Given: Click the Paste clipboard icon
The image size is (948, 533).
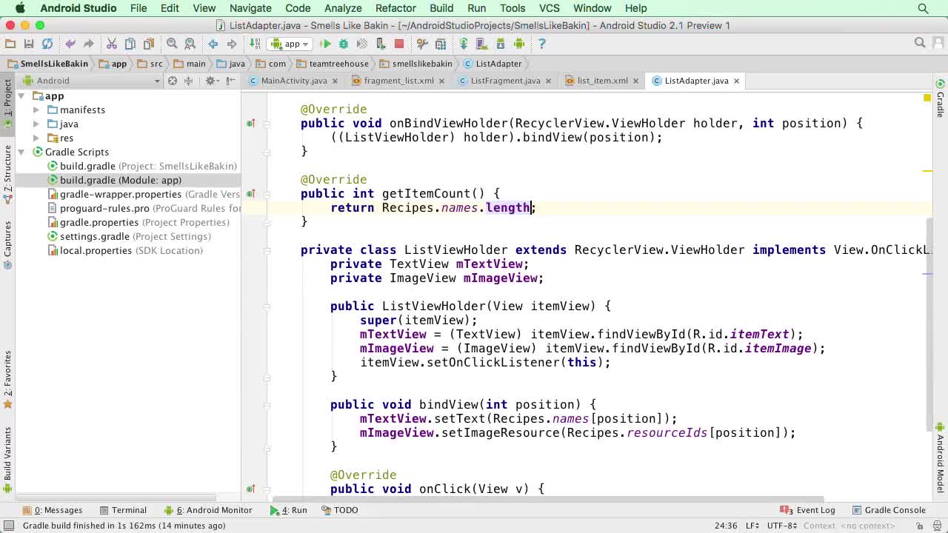Looking at the screenshot, I should click(x=148, y=44).
